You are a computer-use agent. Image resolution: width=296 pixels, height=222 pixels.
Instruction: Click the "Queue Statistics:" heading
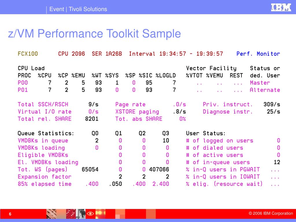(x=46, y=133)
